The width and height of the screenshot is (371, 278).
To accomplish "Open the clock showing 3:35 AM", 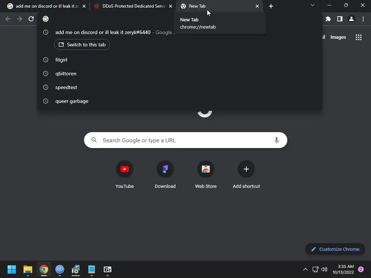I will (x=343, y=269).
